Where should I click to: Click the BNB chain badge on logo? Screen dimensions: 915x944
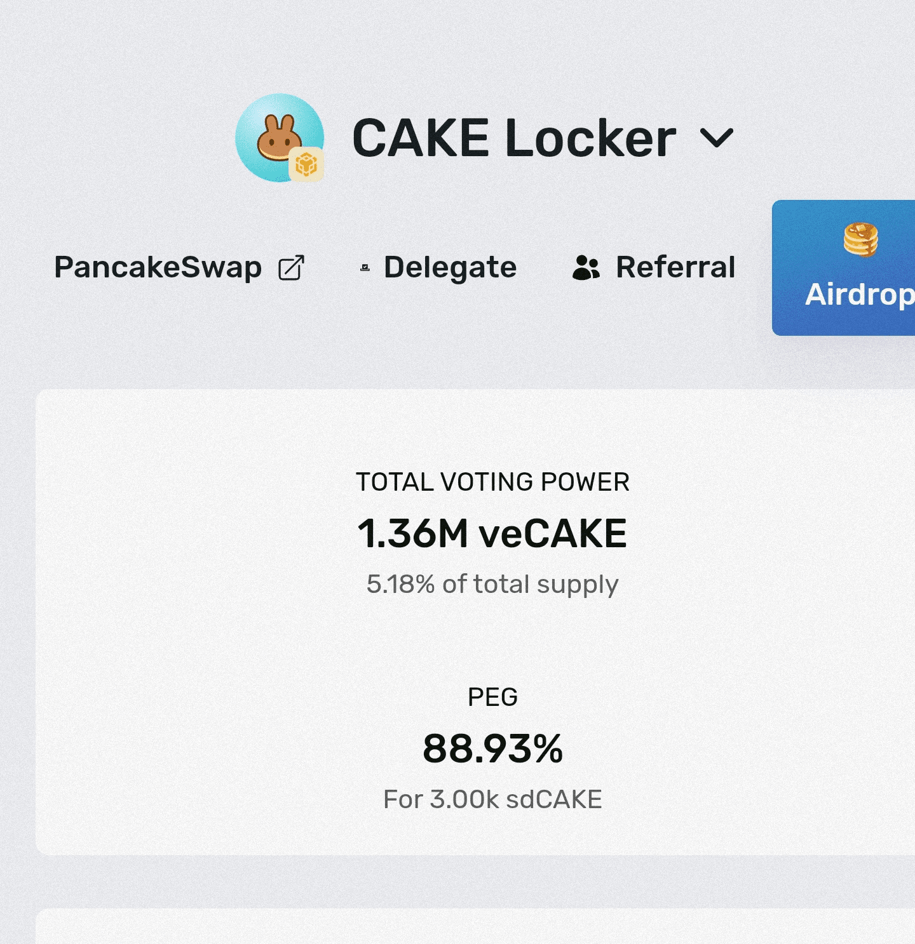pyautogui.click(x=306, y=164)
